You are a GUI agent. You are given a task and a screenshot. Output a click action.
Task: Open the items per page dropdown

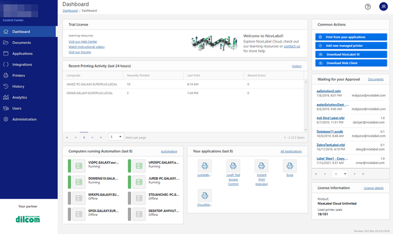click(x=116, y=137)
